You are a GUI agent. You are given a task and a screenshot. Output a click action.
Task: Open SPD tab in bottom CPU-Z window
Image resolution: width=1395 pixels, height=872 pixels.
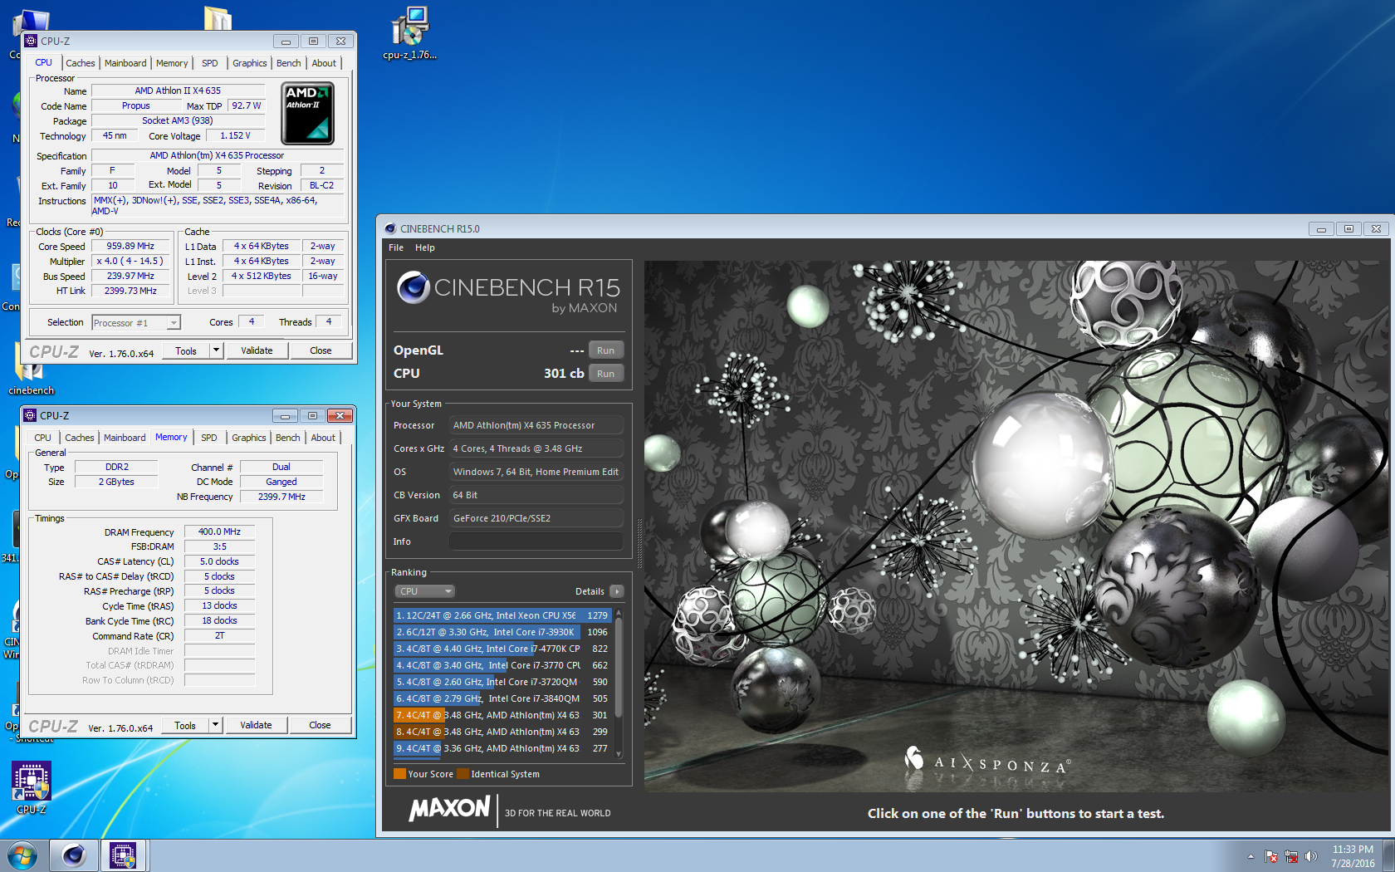click(x=209, y=438)
